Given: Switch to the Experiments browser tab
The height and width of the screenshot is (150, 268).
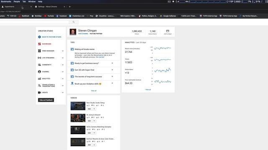Looking at the screenshot, I should click(16, 7).
